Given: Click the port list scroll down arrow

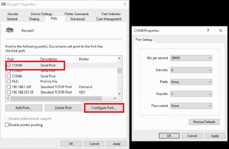Looking at the screenshot, I should pos(119,94).
